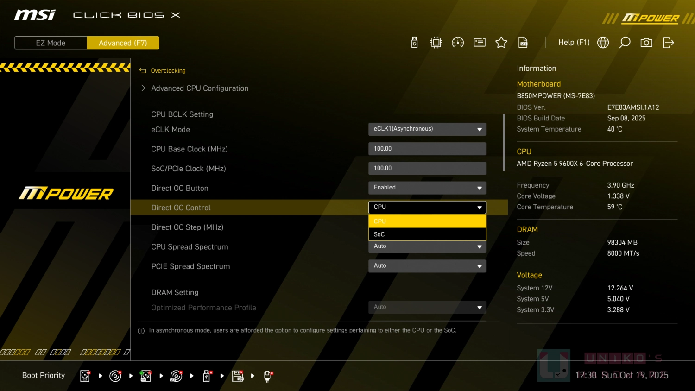
Task: Click the CPU Base Clock input field
Action: point(427,149)
